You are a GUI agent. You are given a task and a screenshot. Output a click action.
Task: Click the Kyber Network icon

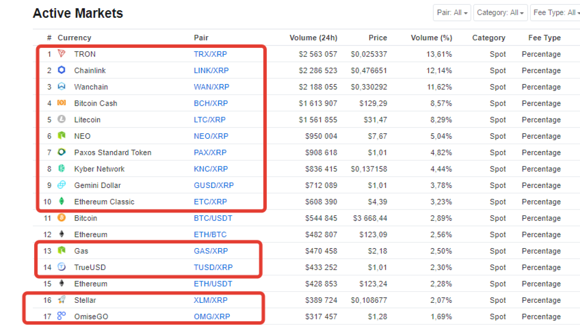pos(62,168)
